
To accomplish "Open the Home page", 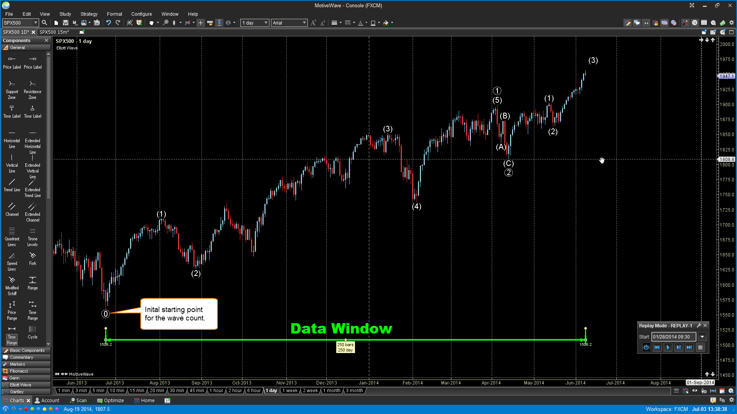I will pyautogui.click(x=144, y=400).
